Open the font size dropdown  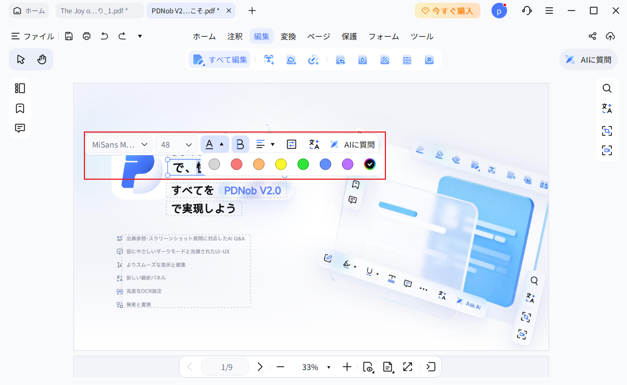176,144
